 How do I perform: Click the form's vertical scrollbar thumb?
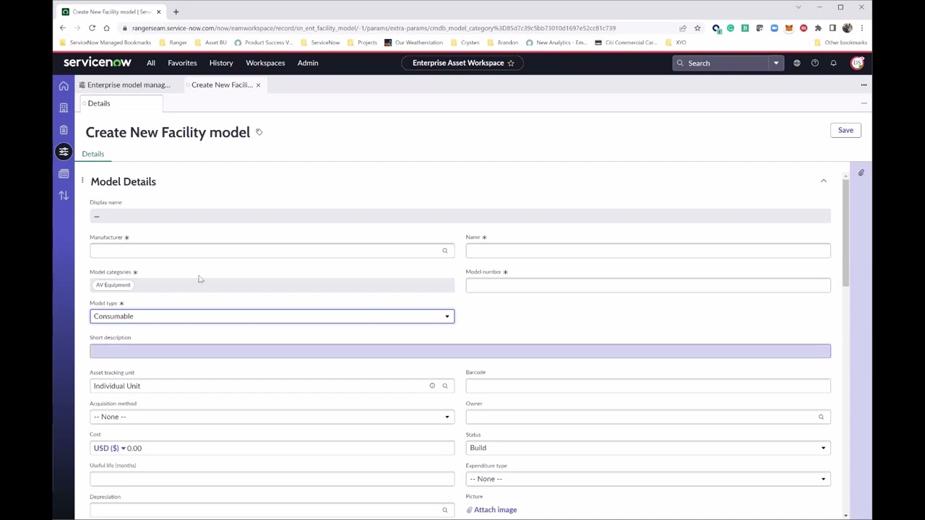[x=846, y=233]
